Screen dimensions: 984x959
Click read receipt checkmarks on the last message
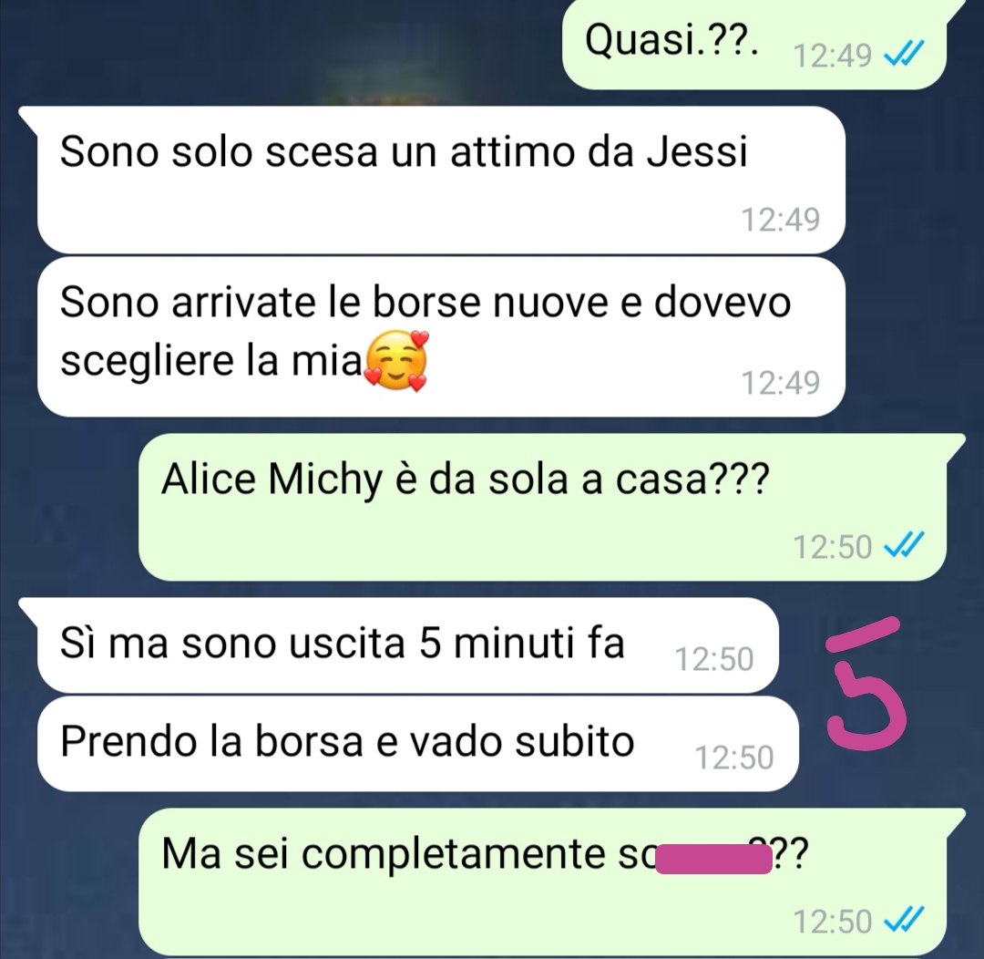tap(903, 921)
